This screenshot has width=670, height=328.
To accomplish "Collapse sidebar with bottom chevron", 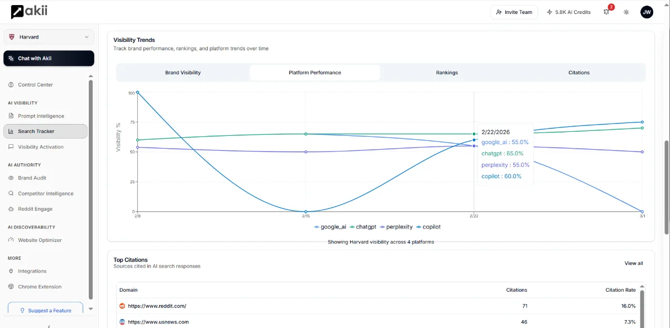I will tap(49, 325).
